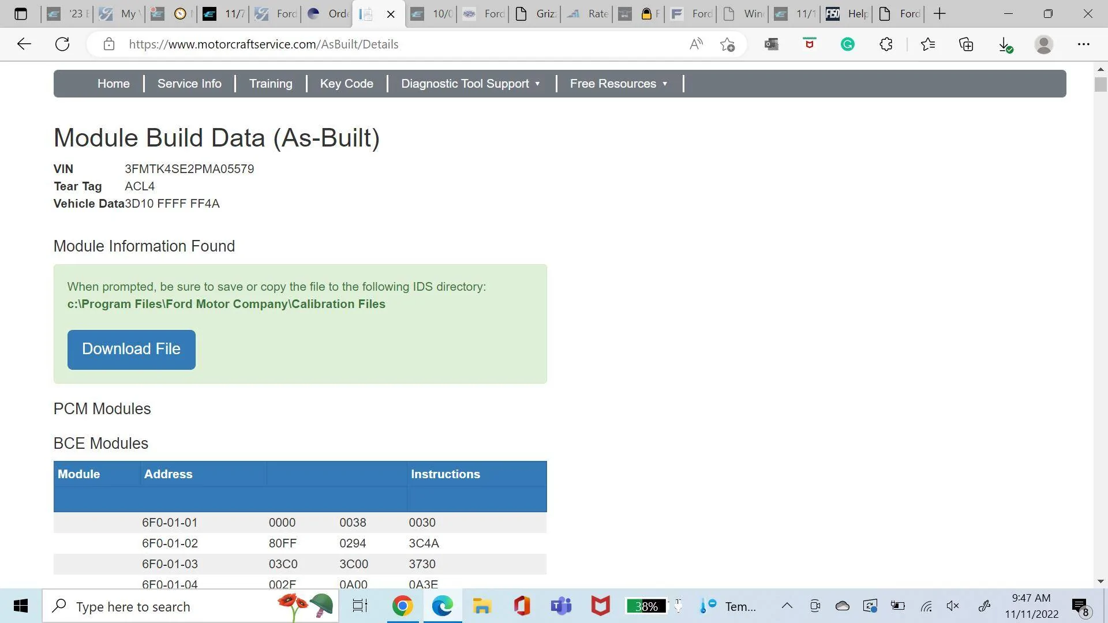Go to Home in the site navigation
This screenshot has height=623, width=1108.
coord(114,84)
